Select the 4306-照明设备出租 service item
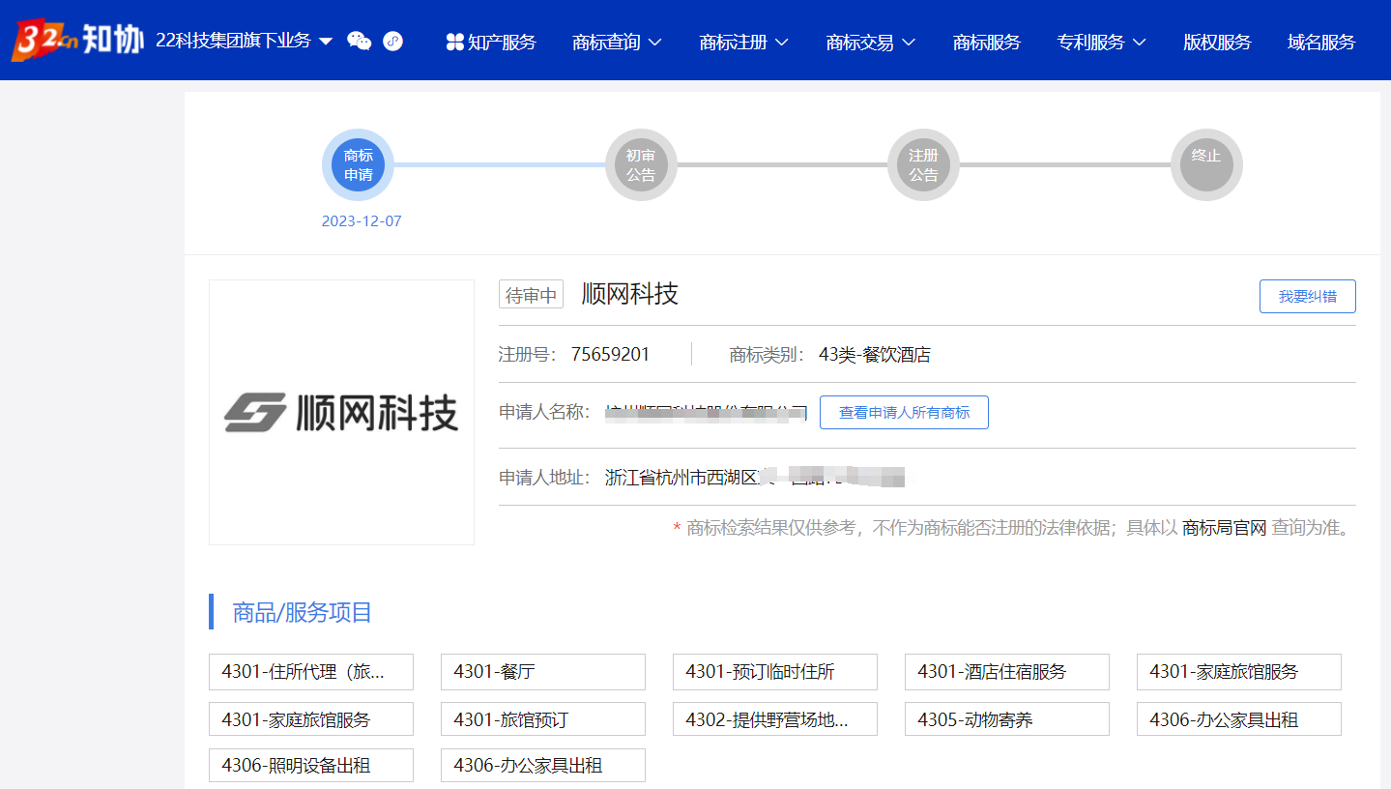The width and height of the screenshot is (1391, 789). [311, 765]
